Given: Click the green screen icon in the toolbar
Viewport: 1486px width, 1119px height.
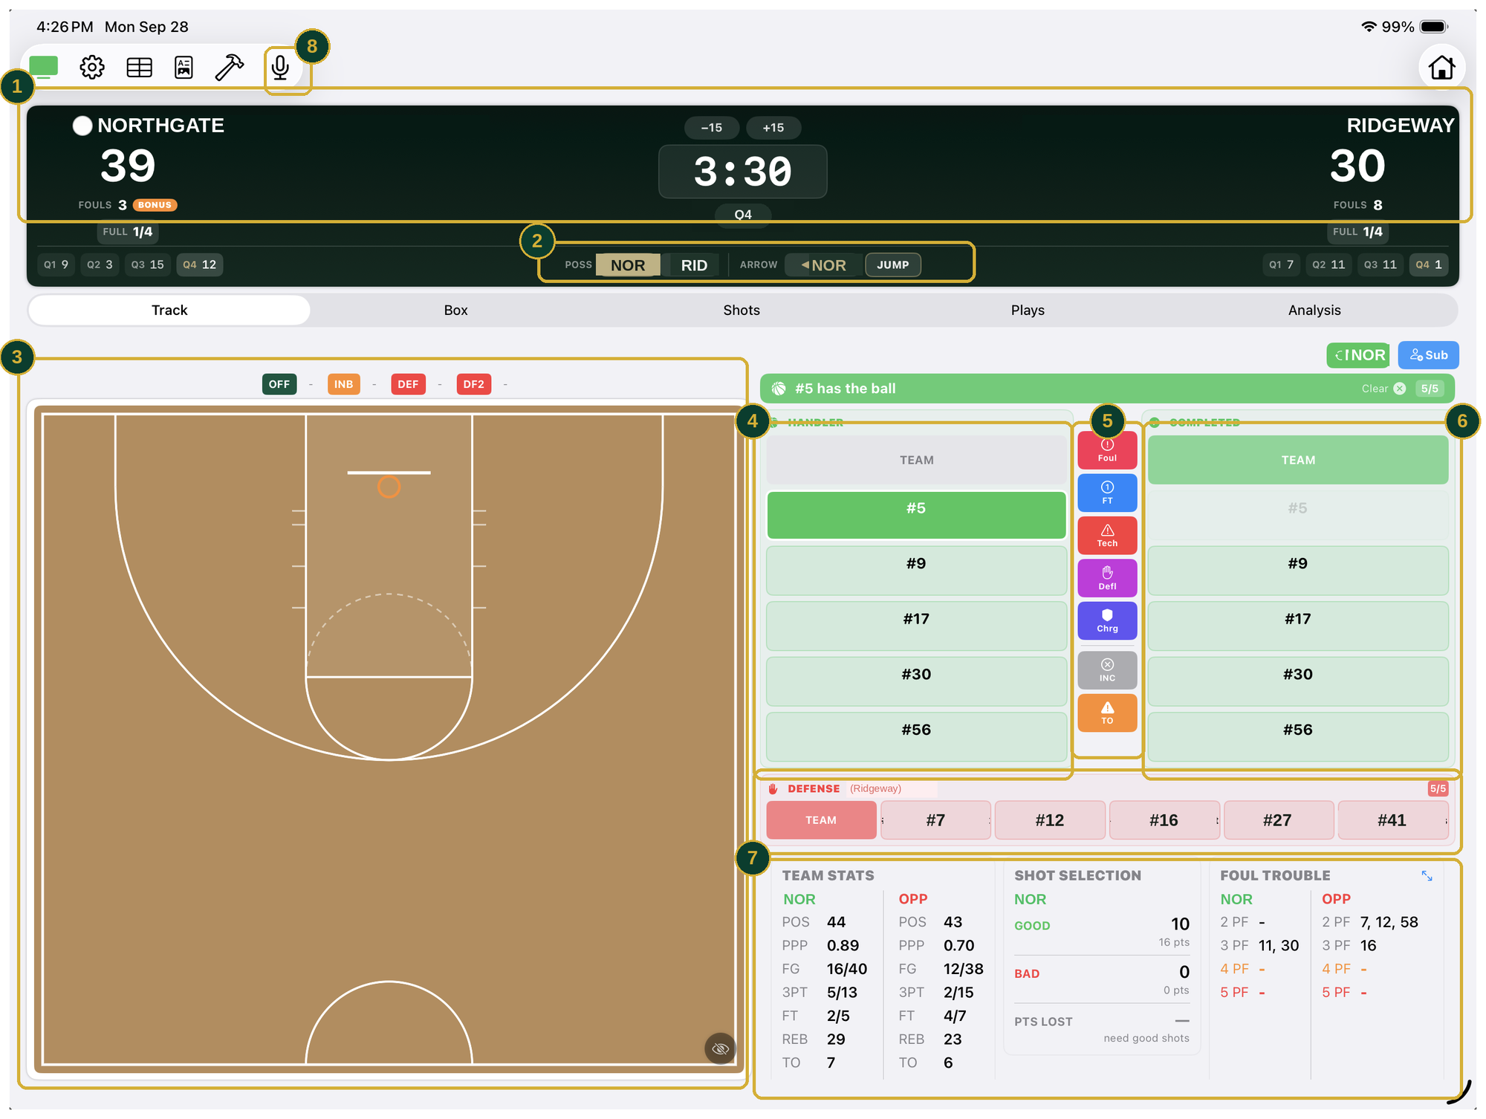Looking at the screenshot, I should click(x=44, y=68).
